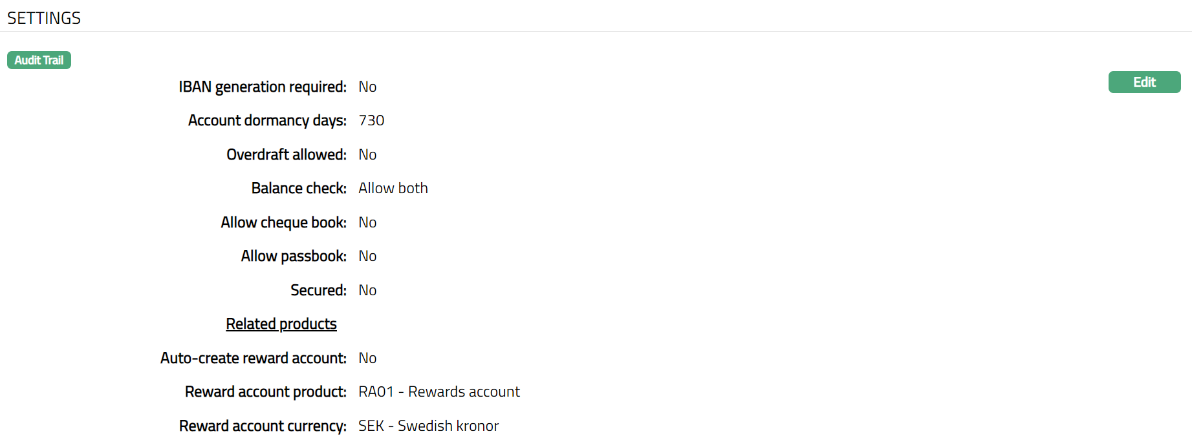Select the Allow both value
The image size is (1192, 438).
(x=393, y=188)
